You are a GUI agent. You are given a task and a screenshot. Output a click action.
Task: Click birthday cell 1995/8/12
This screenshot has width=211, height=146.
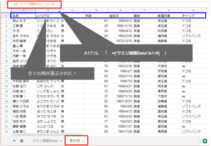121,31
